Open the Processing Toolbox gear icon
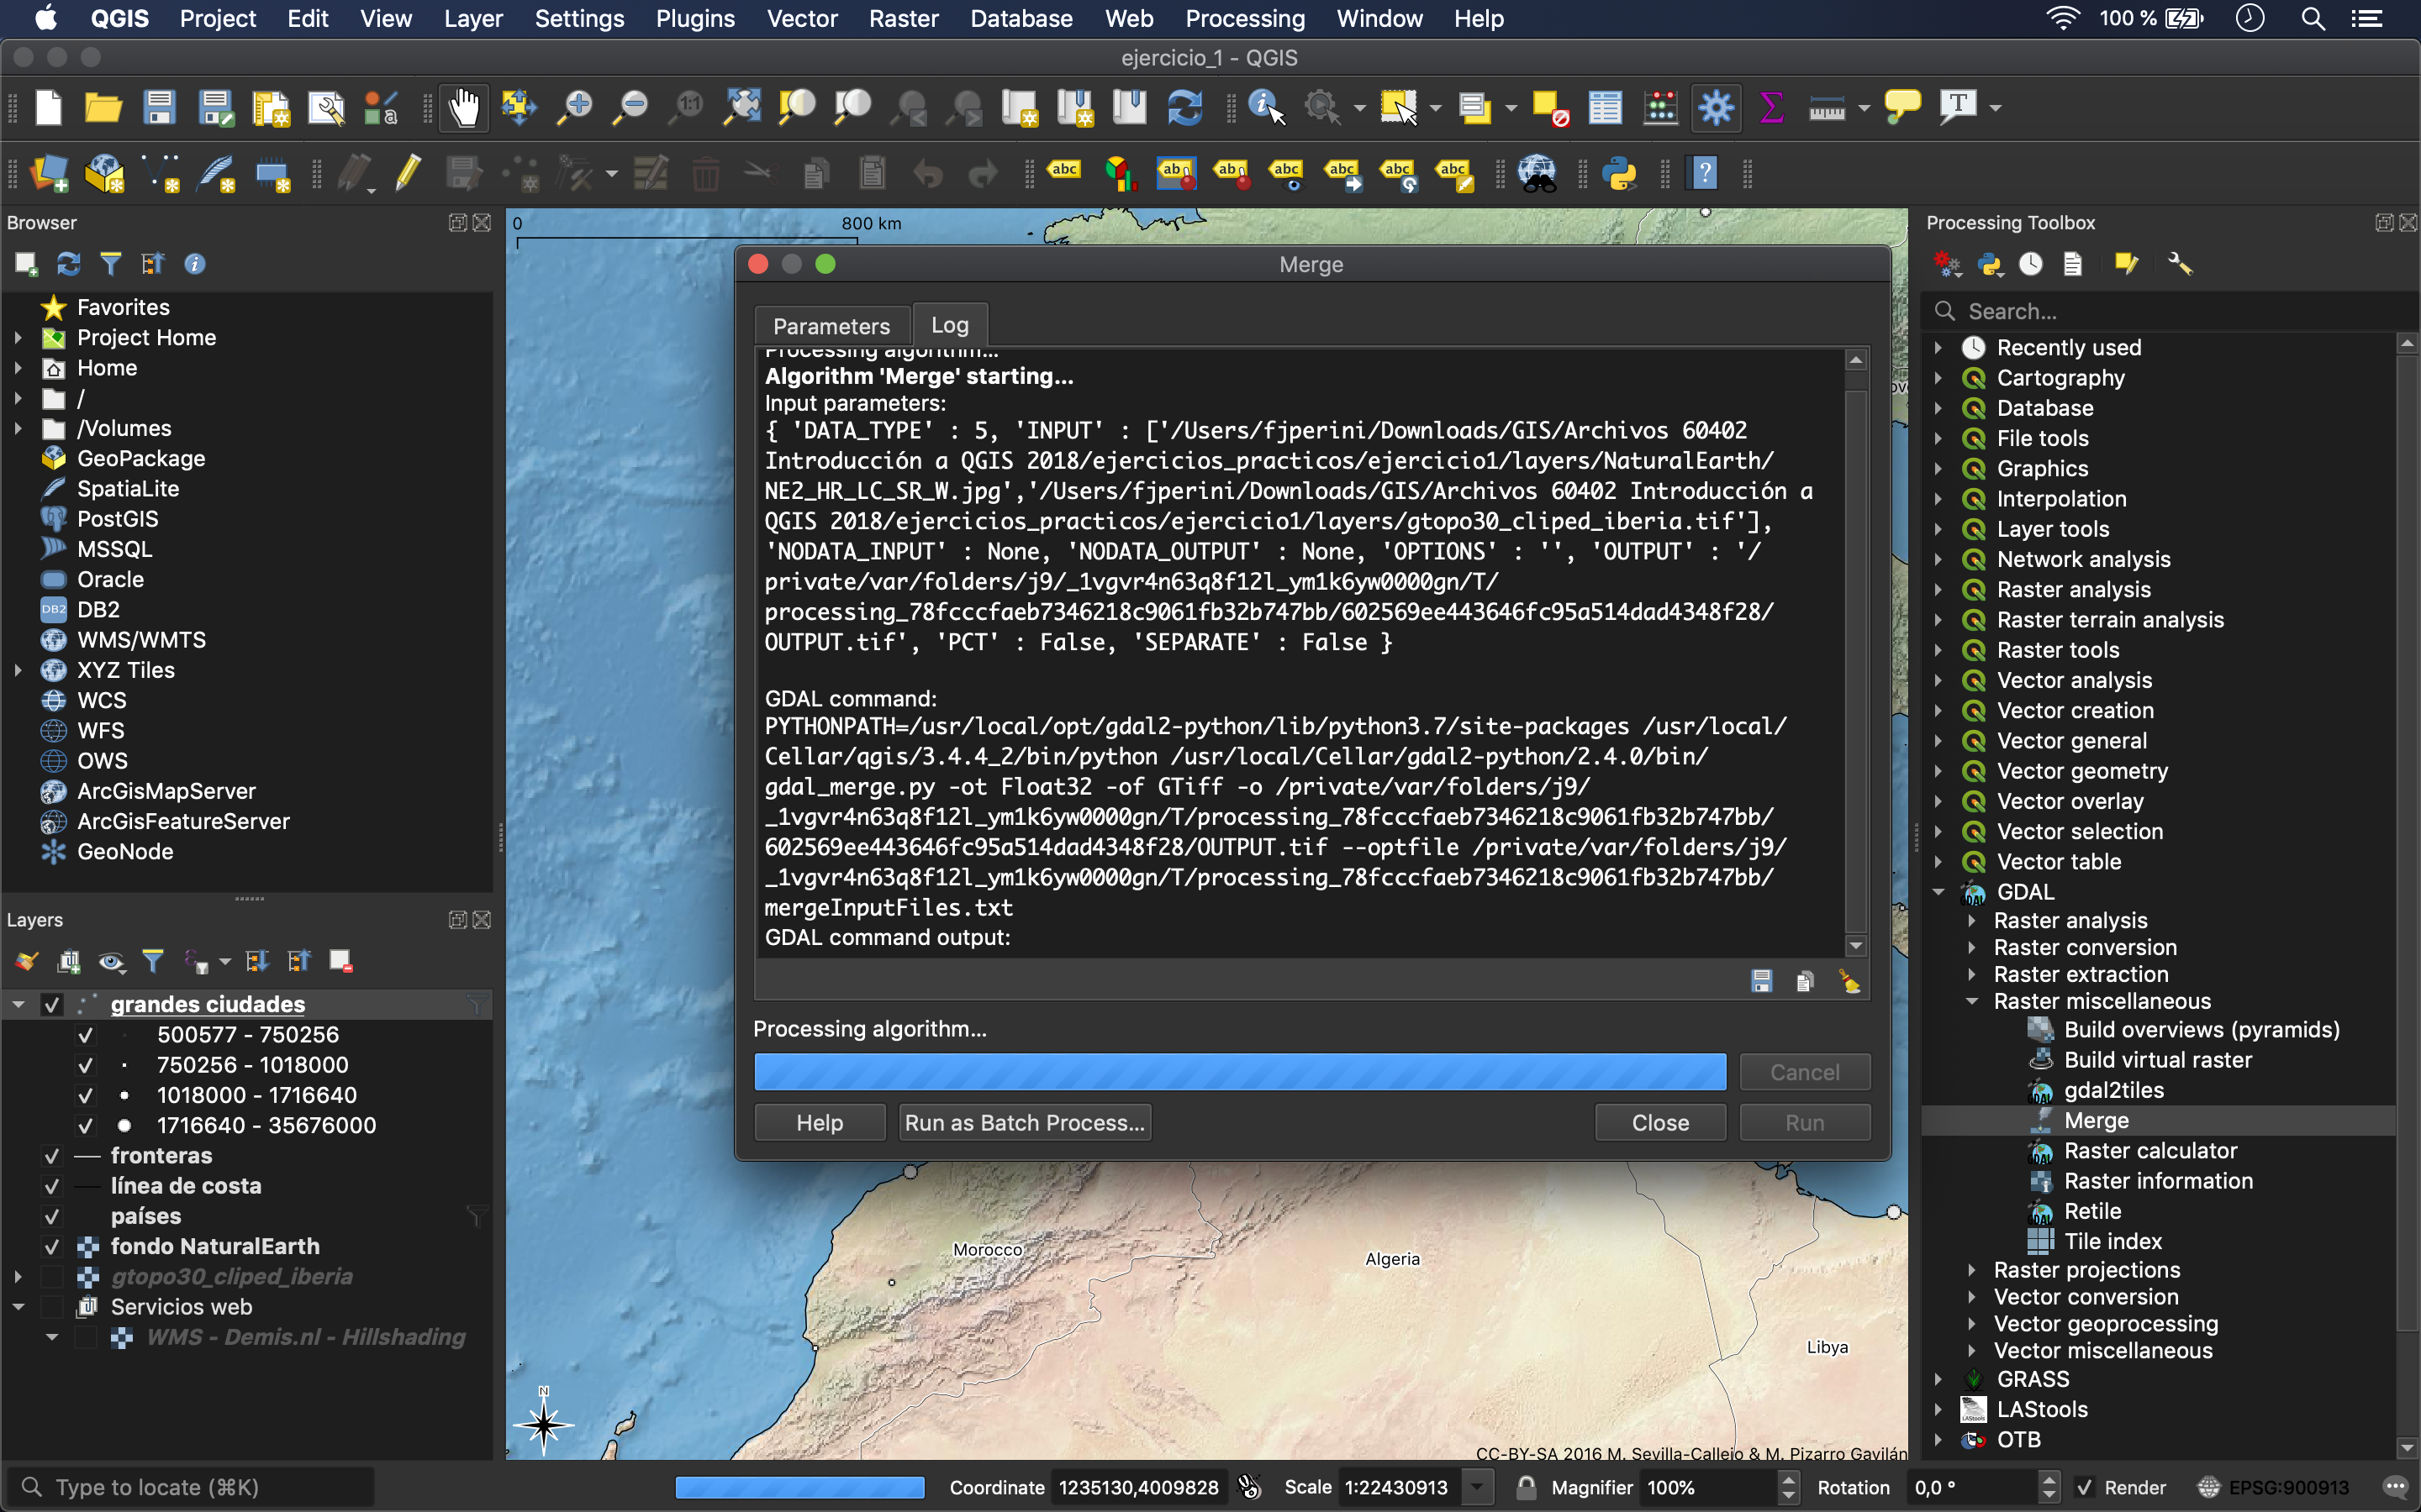2421x1512 pixels. (x=1716, y=107)
